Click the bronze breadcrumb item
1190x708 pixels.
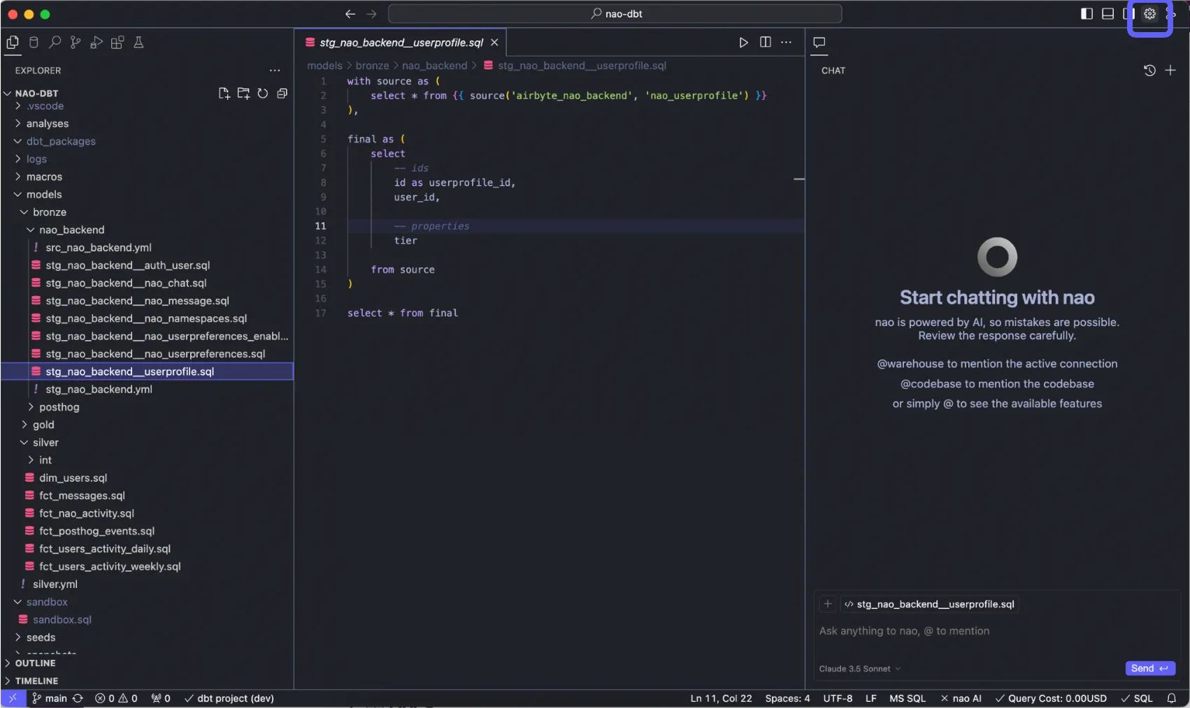click(372, 66)
